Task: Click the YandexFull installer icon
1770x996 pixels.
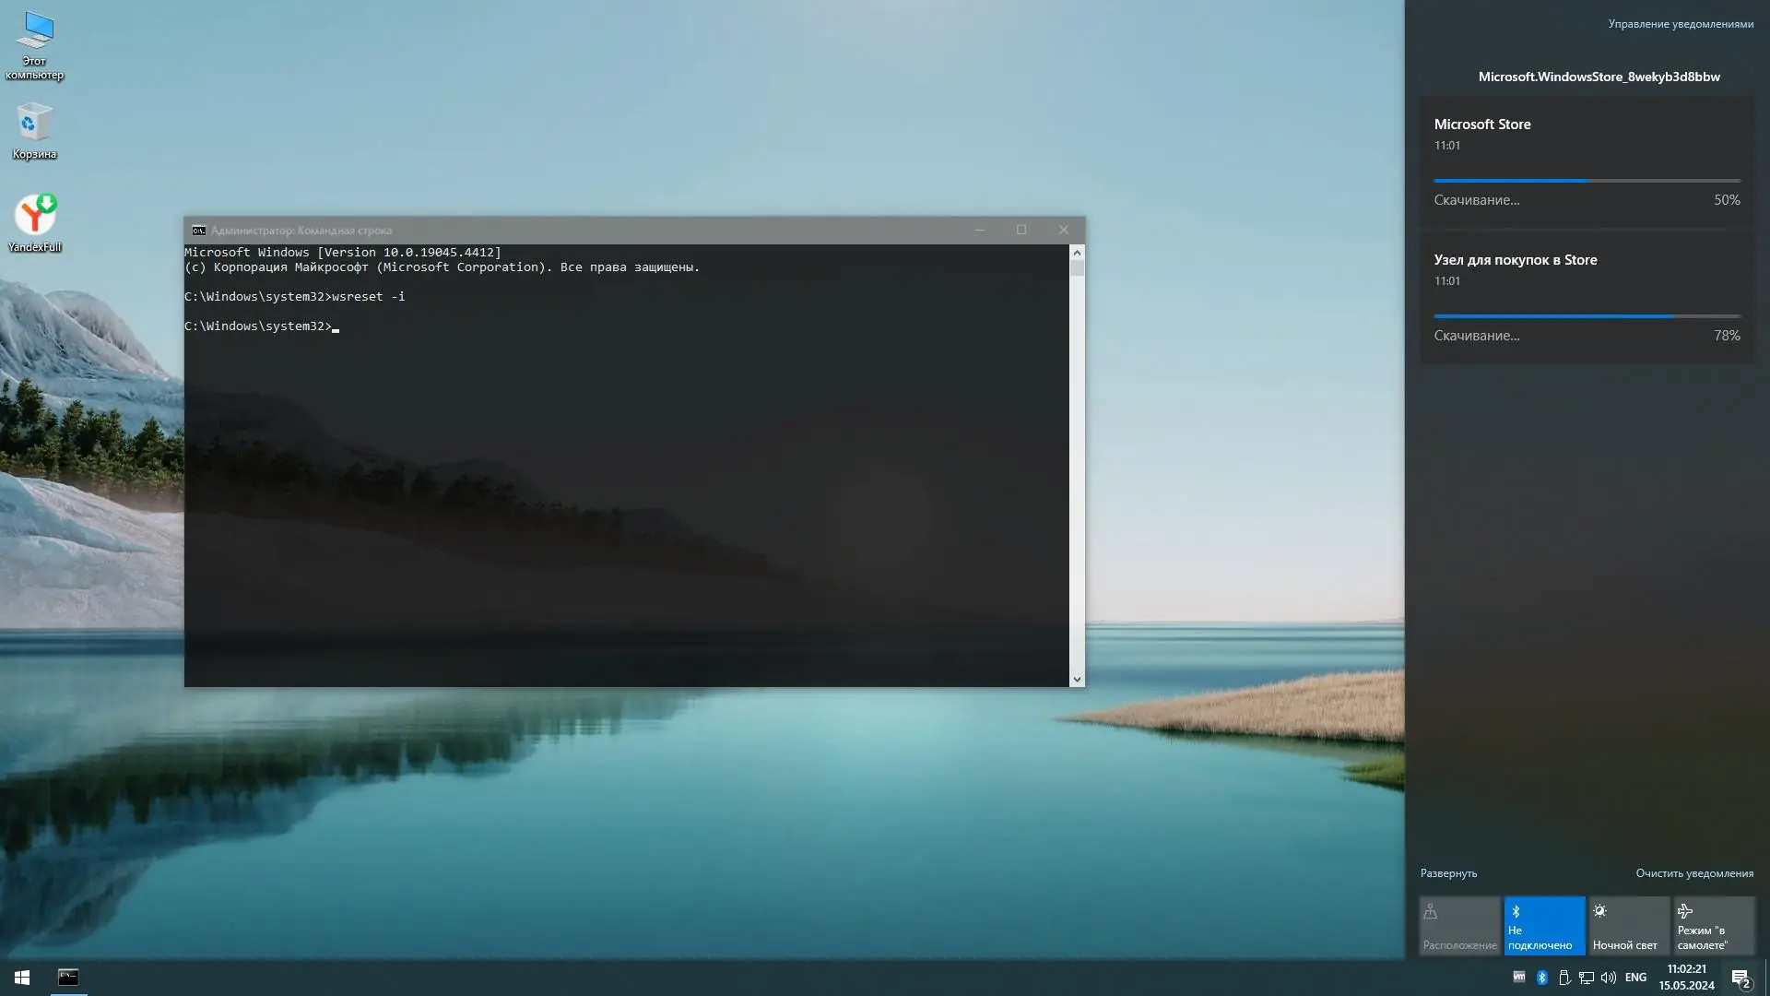Action: coord(35,221)
